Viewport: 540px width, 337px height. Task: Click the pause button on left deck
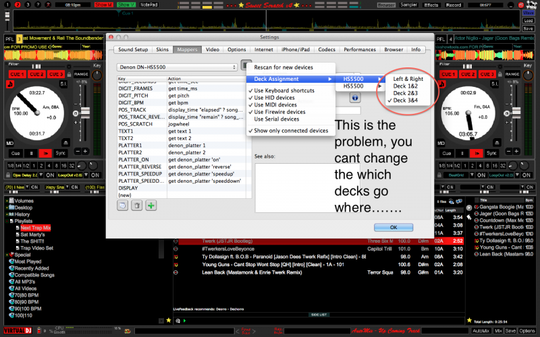31,154
